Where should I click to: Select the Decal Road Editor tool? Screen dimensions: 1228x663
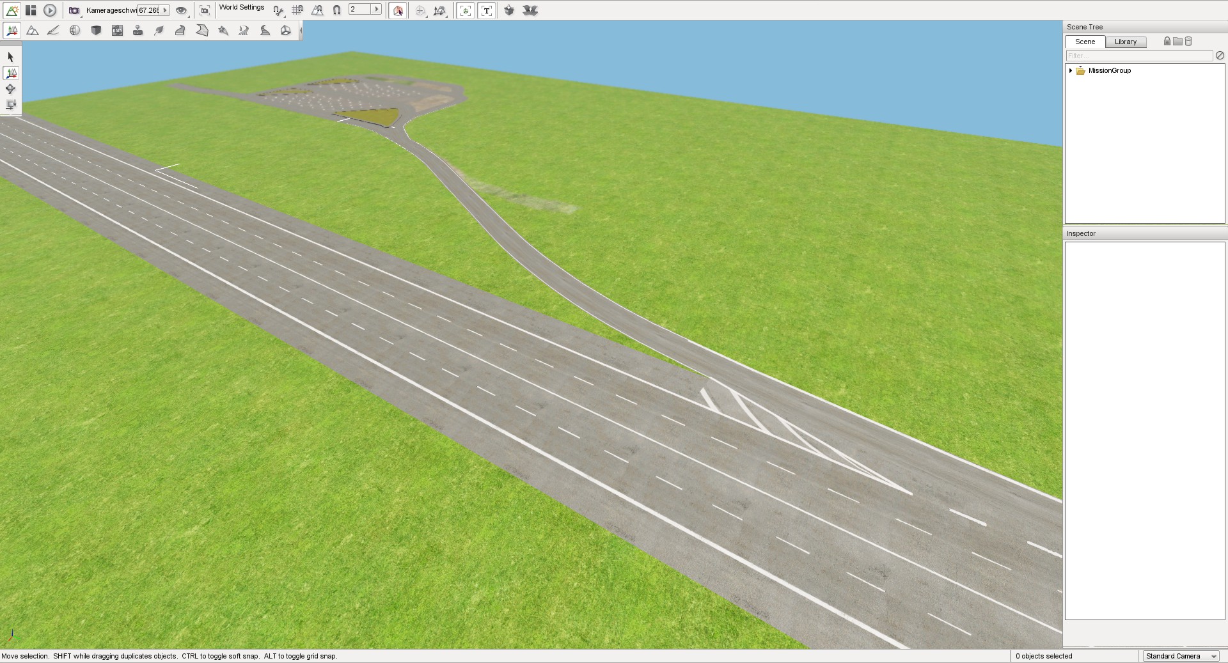click(x=265, y=31)
